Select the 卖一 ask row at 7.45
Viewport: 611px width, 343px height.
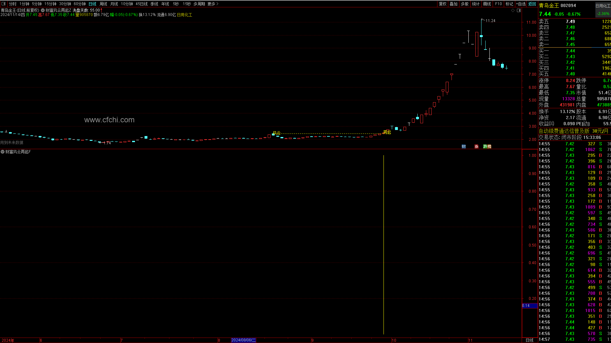tap(575, 44)
